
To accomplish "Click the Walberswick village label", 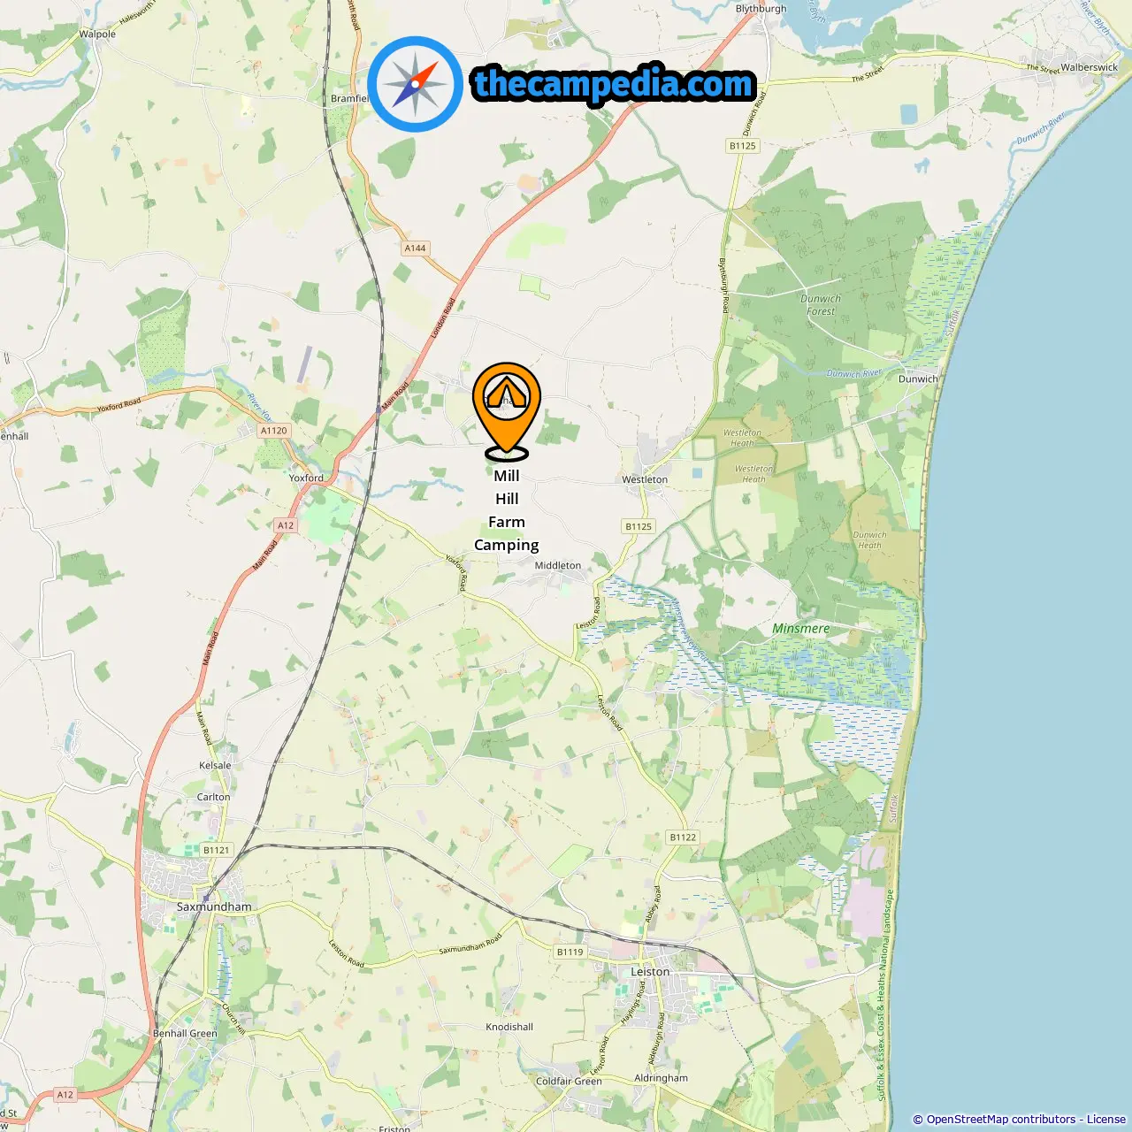I will [x=1090, y=67].
